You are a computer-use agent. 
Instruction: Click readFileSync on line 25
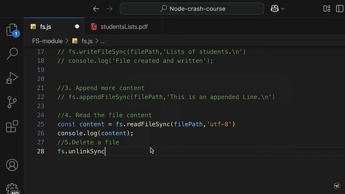[x=148, y=124]
